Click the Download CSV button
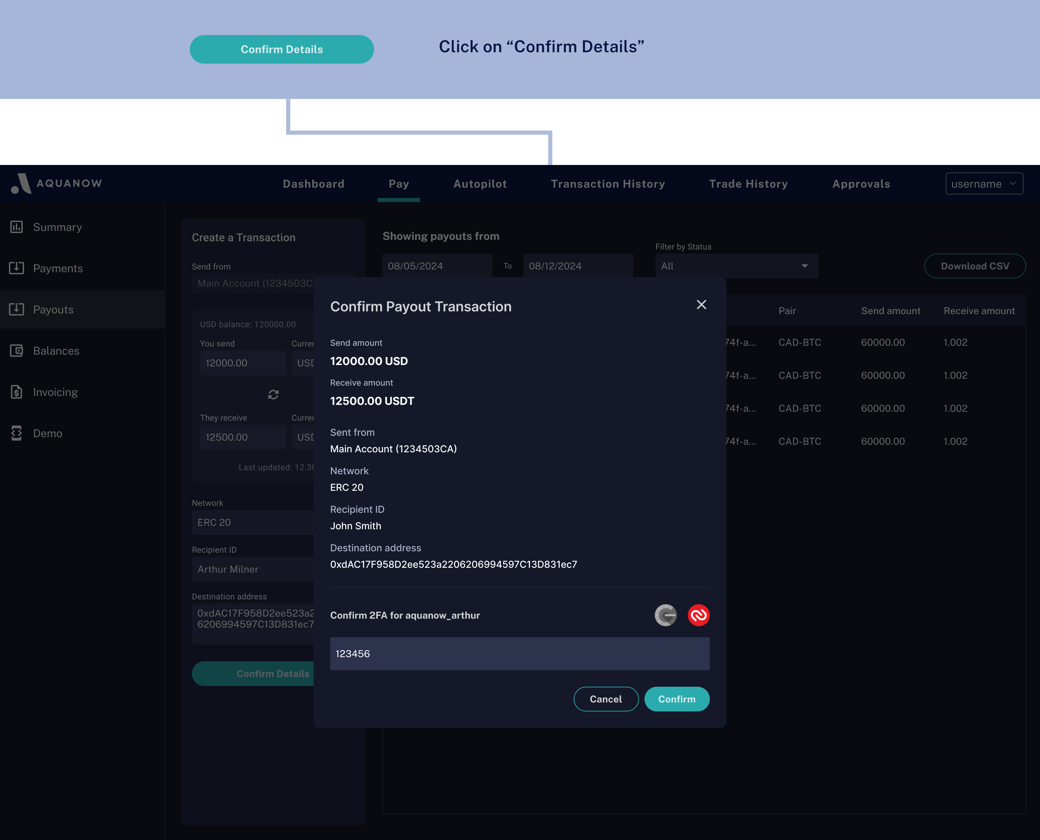This screenshot has height=840, width=1040. click(x=974, y=266)
